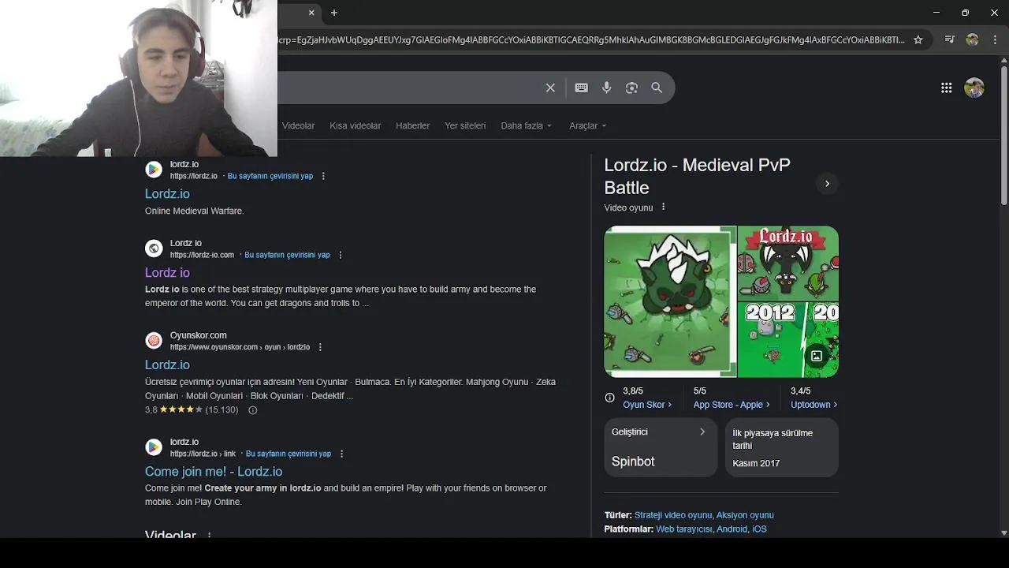Open the Oyunskor Lordz.io result title
Image resolution: width=1009 pixels, height=568 pixels.
pyautogui.click(x=167, y=365)
